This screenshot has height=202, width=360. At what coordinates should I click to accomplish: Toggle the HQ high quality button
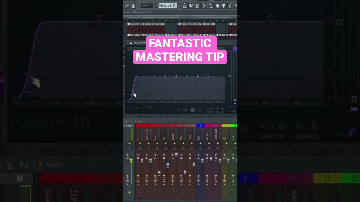[x=192, y=110]
